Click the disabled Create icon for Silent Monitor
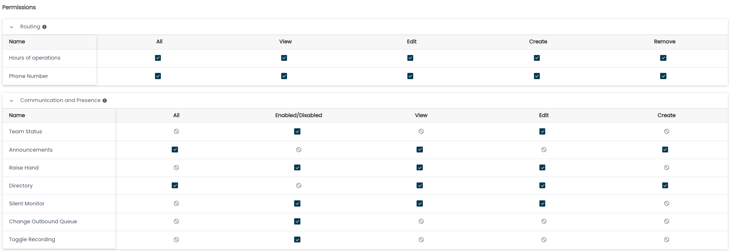The height and width of the screenshot is (252, 732). (666, 203)
